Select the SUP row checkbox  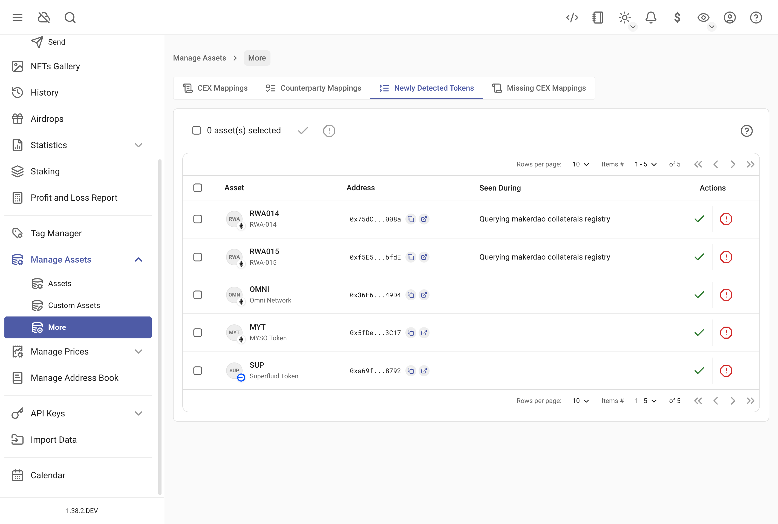[x=197, y=371]
